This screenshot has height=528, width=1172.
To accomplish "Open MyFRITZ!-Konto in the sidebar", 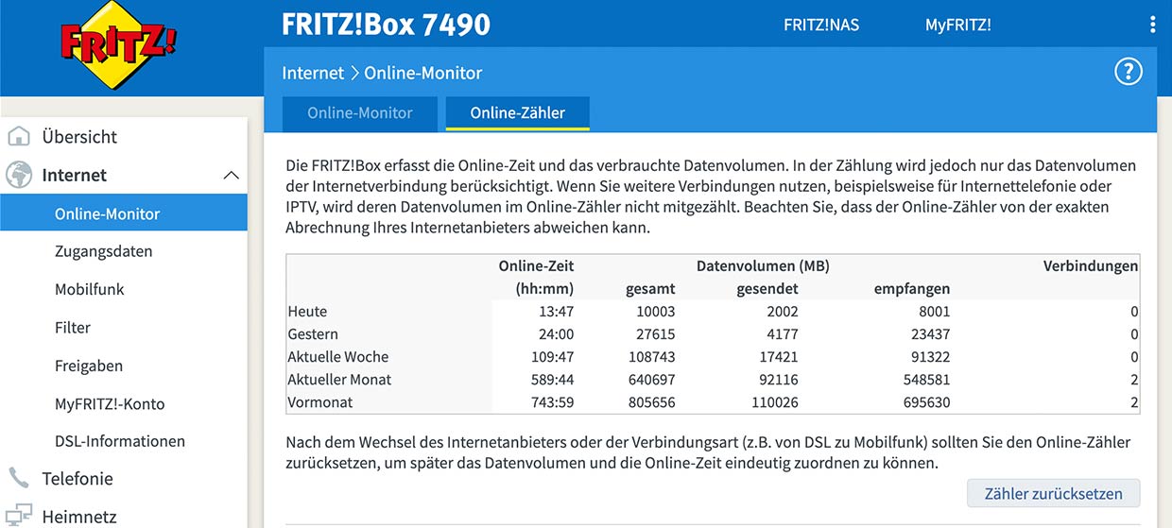I will click(110, 403).
